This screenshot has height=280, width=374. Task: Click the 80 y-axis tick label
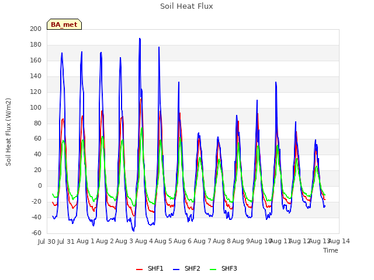pos(37,123)
